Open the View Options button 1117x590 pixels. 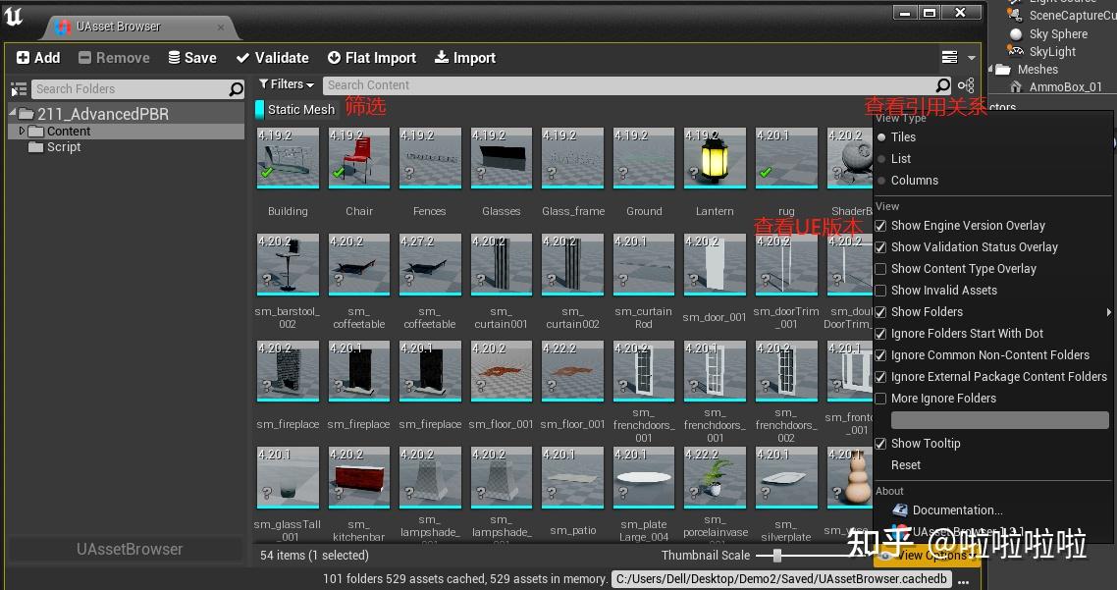pos(929,555)
